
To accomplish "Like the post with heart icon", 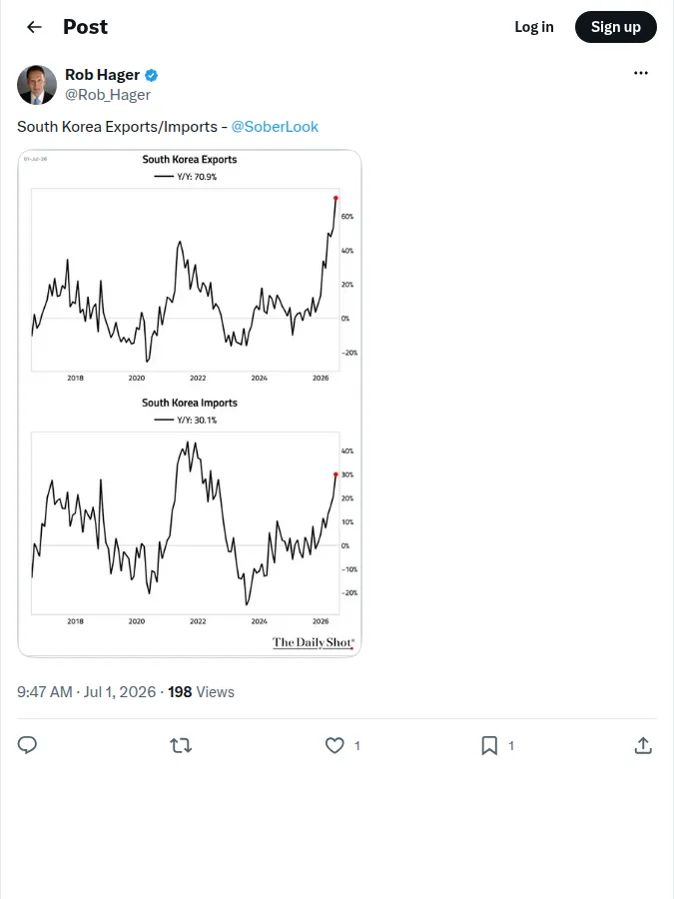I will tap(335, 745).
